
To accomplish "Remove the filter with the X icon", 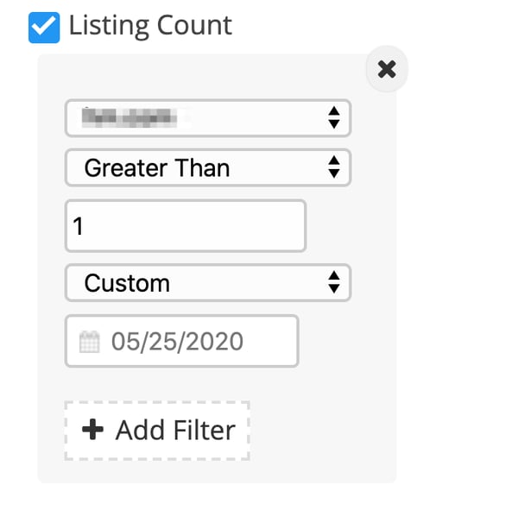I will [387, 69].
